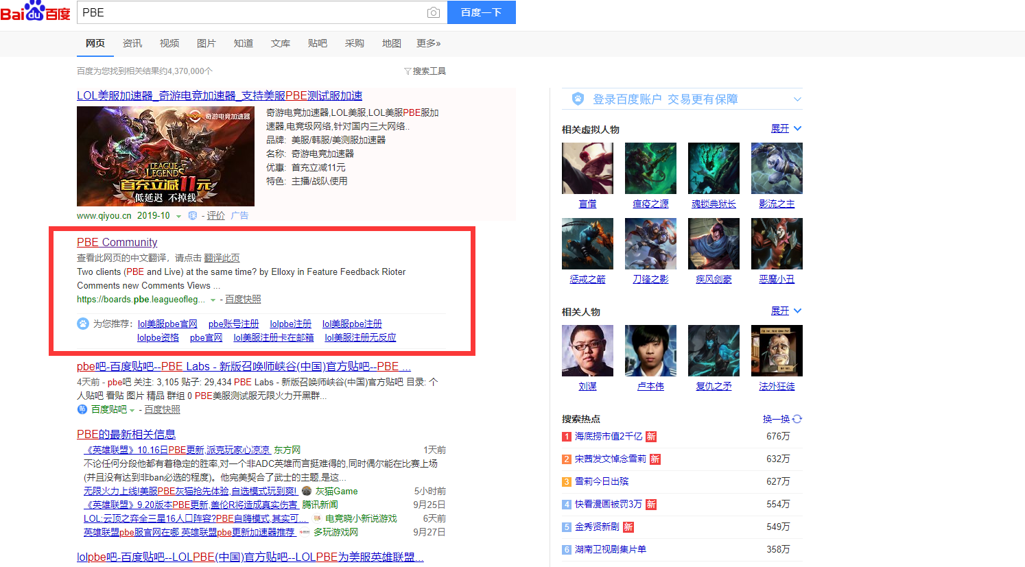
Task: Switch to the 资讯 tab
Action: 132,43
